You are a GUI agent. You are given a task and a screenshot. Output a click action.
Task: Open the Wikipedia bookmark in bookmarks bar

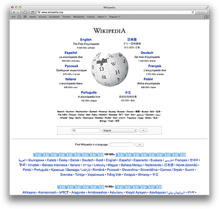[78, 17]
